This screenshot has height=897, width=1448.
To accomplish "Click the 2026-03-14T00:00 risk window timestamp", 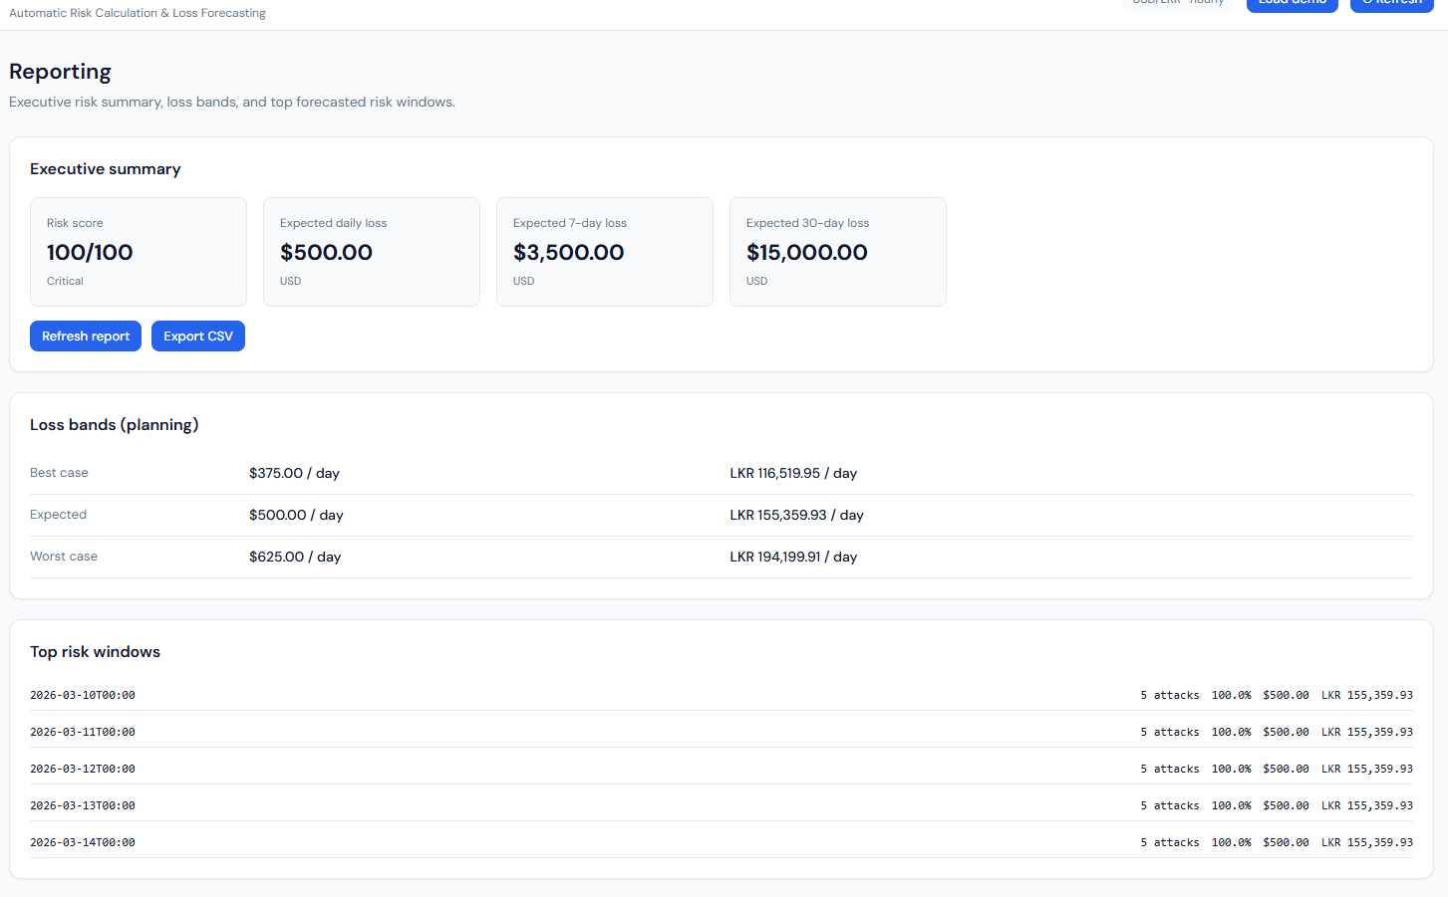I will [83, 842].
